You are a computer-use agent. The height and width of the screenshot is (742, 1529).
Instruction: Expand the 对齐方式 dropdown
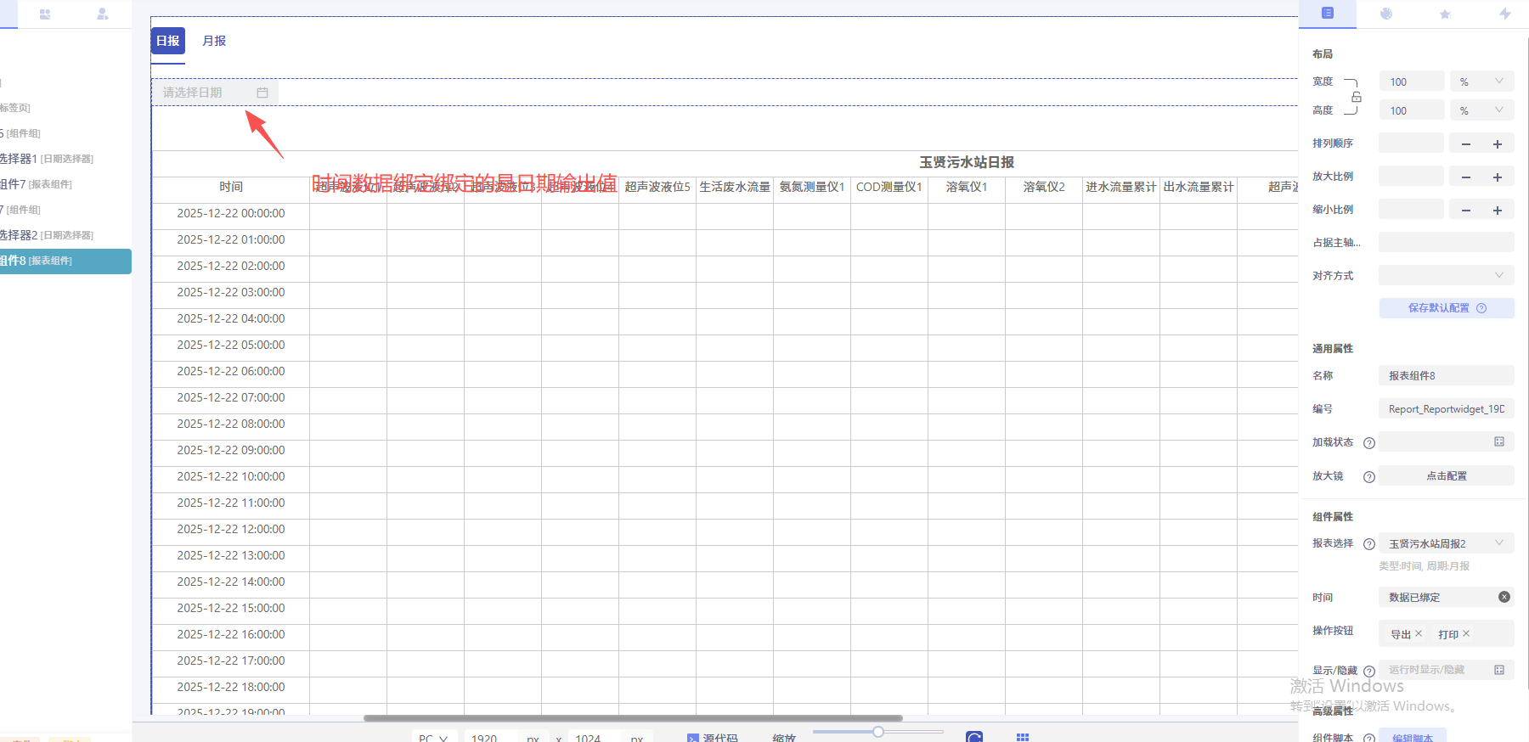click(x=1446, y=275)
